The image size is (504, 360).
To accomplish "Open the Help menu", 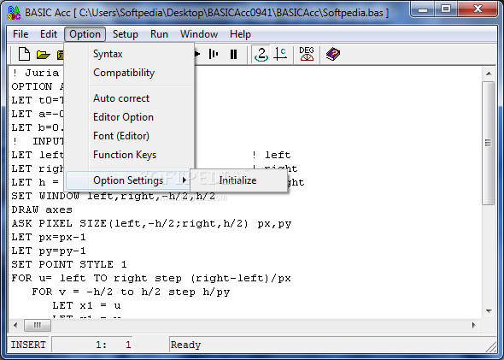I will pos(240,34).
